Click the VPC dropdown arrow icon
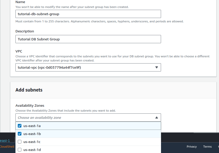219x153 pixels. (x=156, y=67)
